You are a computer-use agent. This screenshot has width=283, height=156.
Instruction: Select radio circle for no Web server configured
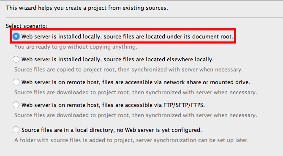(x=16, y=130)
